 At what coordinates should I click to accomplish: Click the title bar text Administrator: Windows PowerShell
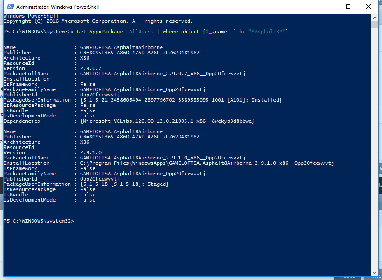pos(57,7)
